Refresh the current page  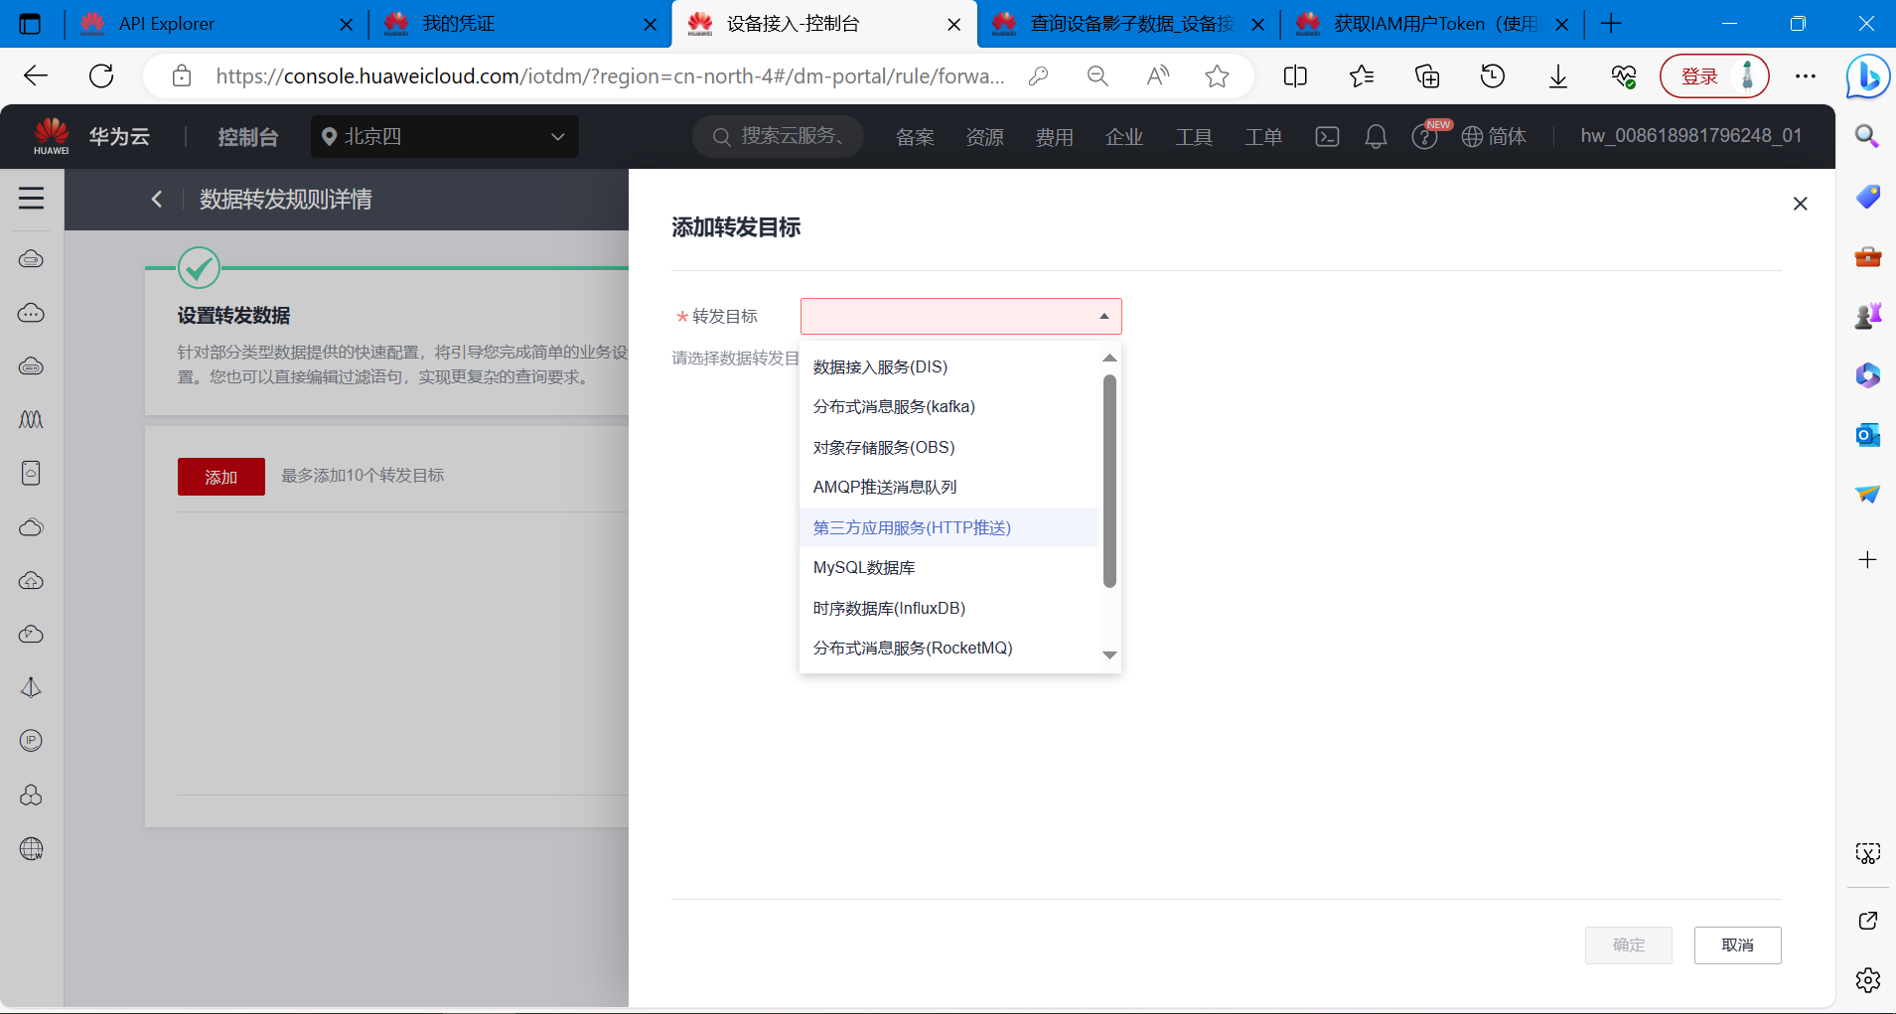(101, 75)
